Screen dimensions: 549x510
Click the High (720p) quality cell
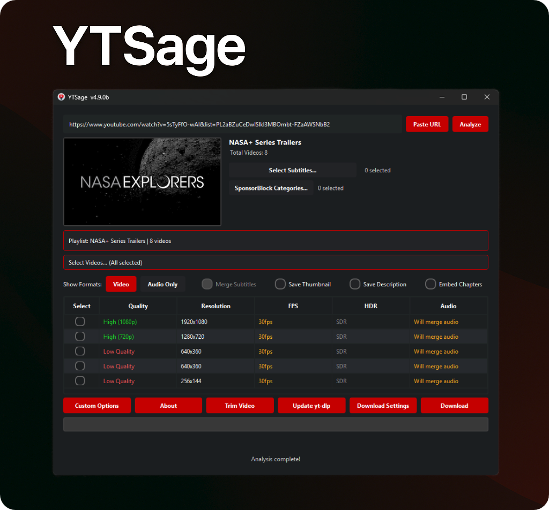click(138, 337)
